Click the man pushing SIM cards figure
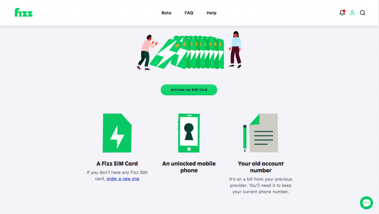The height and width of the screenshot is (214, 379). (x=147, y=52)
